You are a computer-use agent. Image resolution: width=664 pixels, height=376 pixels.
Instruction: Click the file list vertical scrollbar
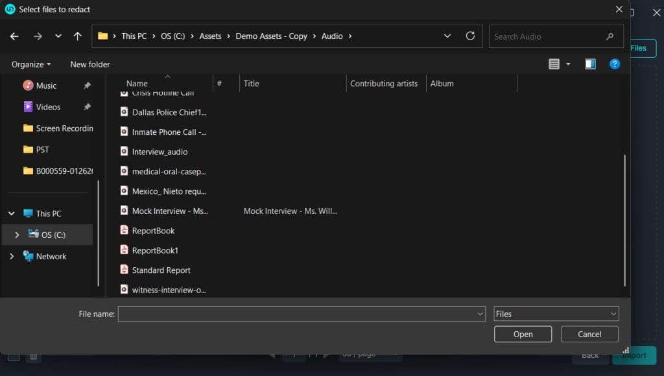pyautogui.click(x=624, y=219)
